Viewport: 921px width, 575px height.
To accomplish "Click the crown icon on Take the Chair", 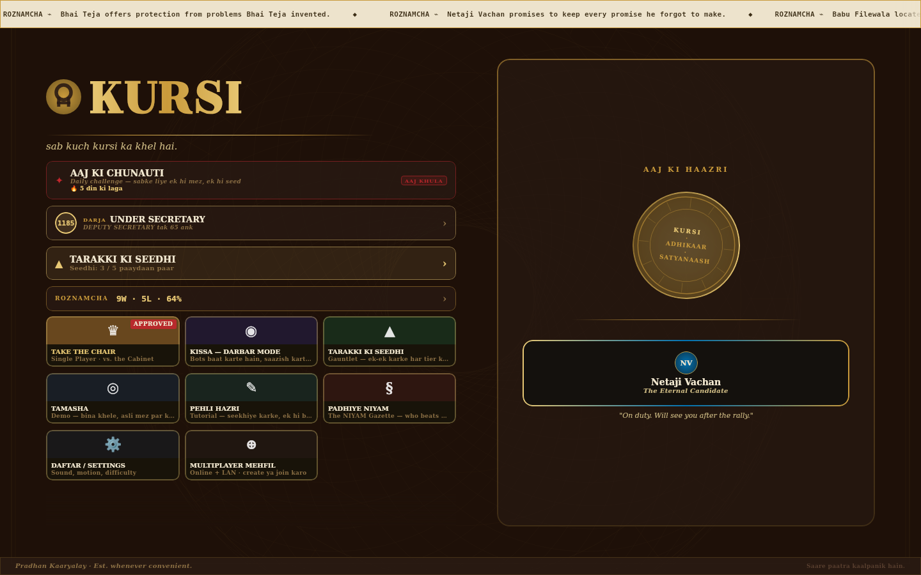I will [x=113, y=330].
